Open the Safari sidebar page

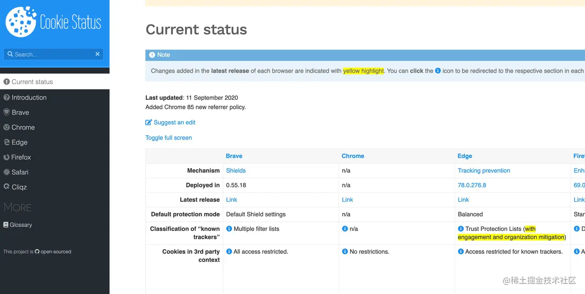(x=20, y=172)
